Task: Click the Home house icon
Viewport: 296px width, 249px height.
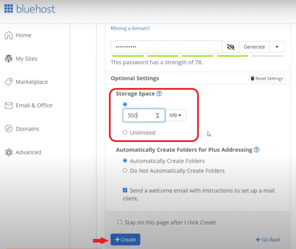Action: 8,35
